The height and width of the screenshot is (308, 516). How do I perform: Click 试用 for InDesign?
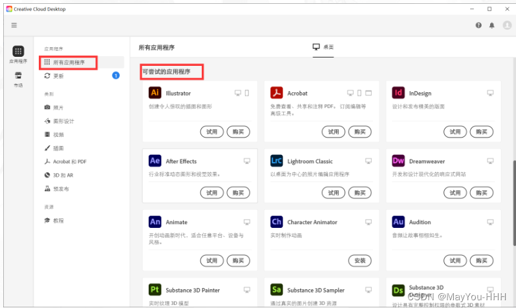click(455, 132)
